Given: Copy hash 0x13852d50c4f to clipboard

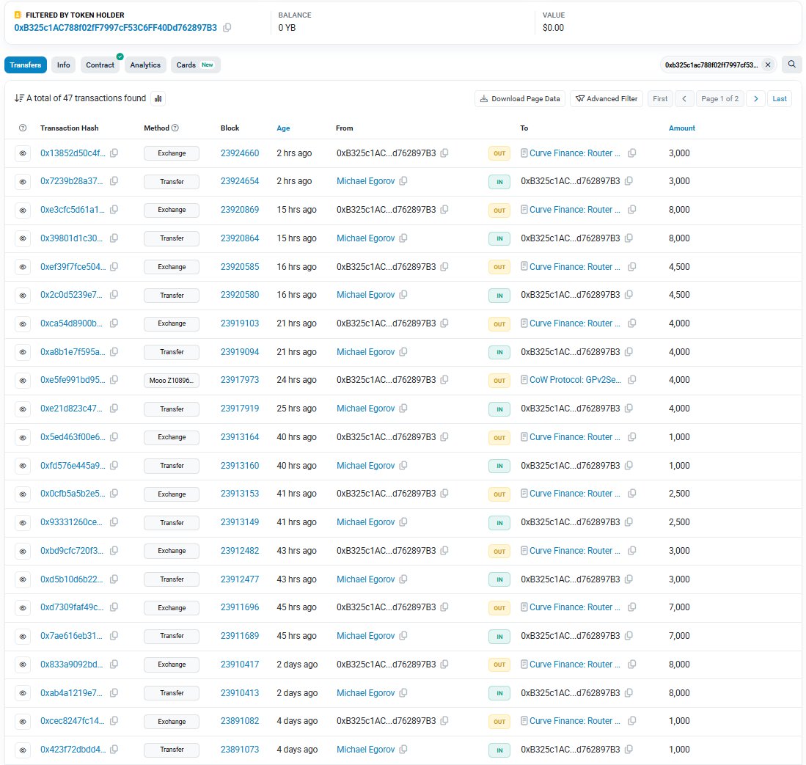Looking at the screenshot, I should click(114, 153).
